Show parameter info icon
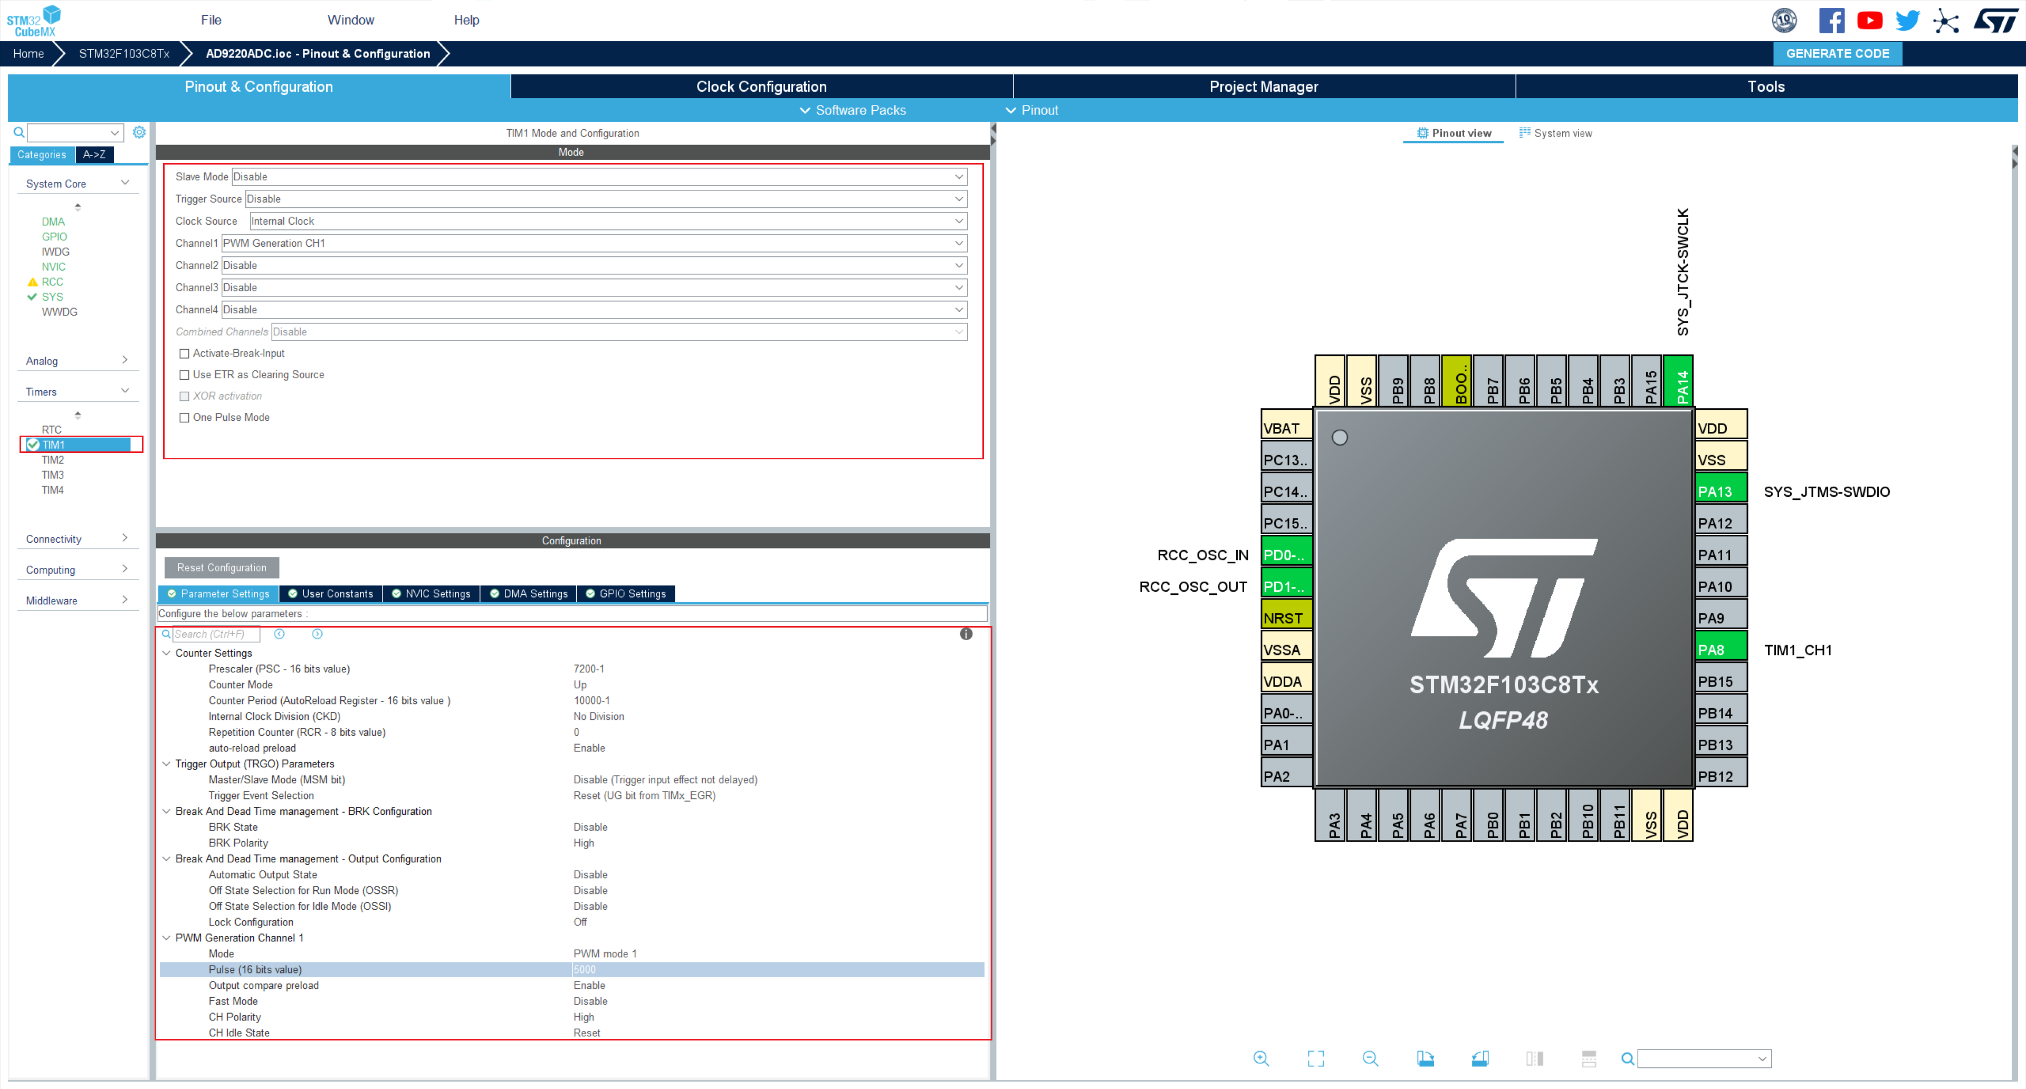 (966, 634)
